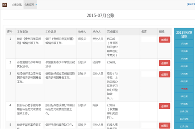Edit the 完成情况 field in row 3
Screen dimensions: 195x130
tap(112, 86)
